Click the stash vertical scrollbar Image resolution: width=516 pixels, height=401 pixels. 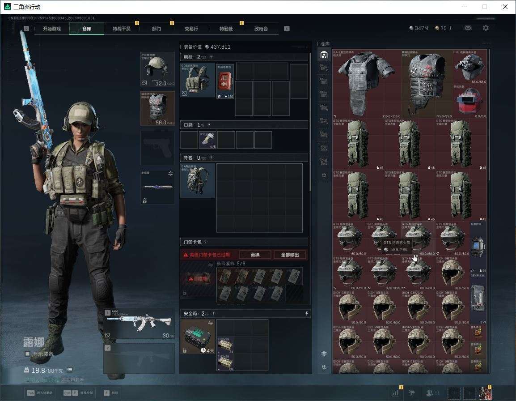[x=489, y=115]
